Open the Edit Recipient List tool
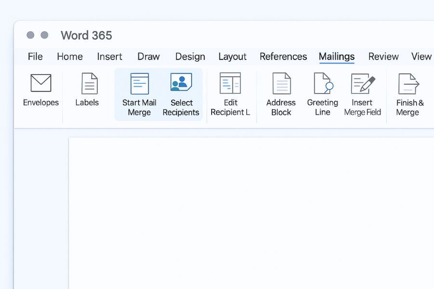This screenshot has height=289, width=434. click(231, 92)
